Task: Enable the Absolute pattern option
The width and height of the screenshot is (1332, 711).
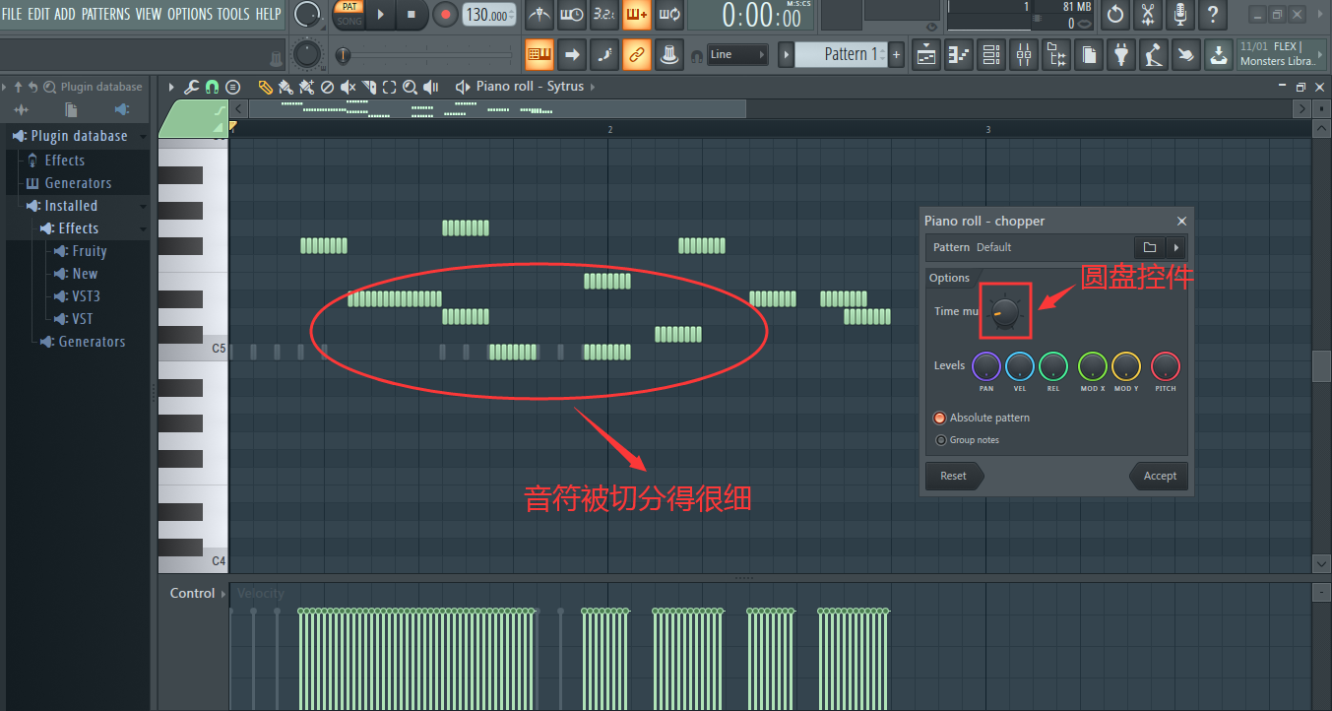Action: (940, 418)
